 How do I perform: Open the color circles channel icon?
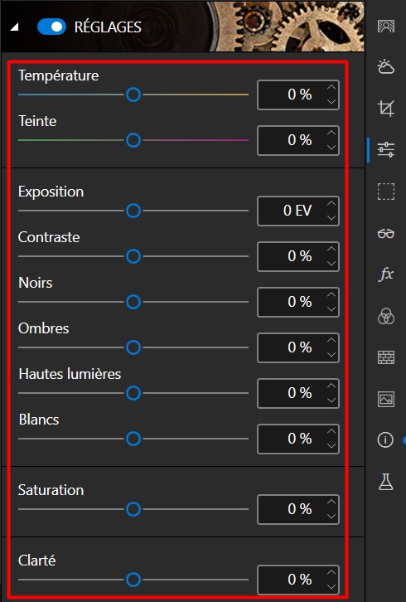coord(385,316)
